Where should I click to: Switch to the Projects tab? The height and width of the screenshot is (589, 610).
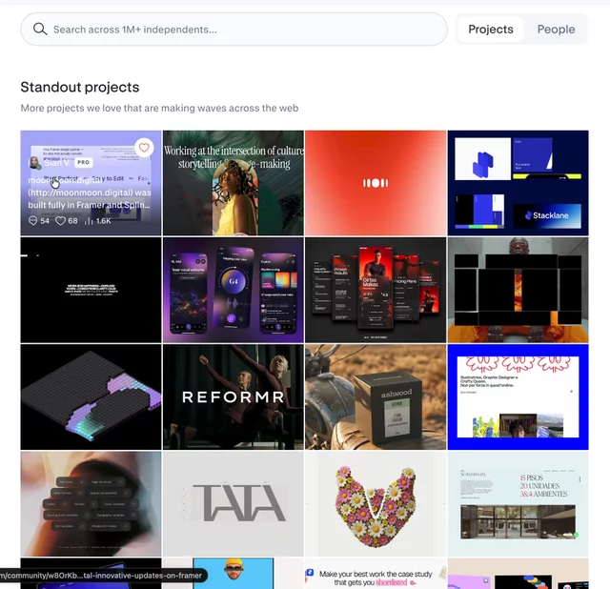[x=491, y=30]
